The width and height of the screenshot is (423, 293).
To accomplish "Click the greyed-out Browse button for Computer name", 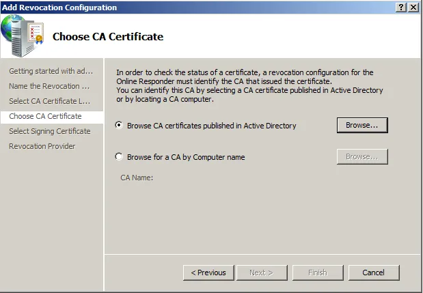I will point(361,156).
